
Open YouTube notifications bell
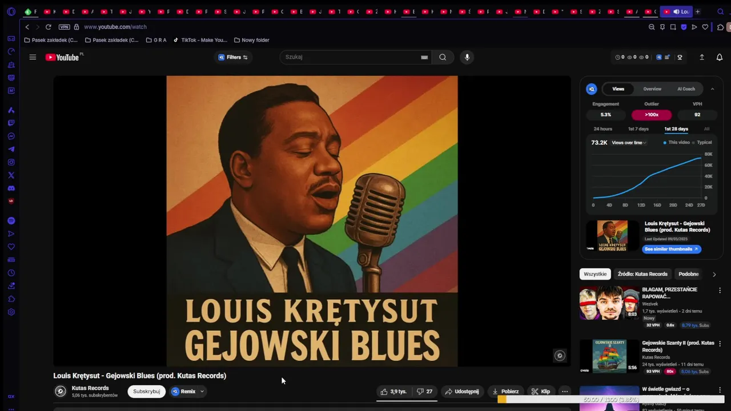(x=720, y=57)
